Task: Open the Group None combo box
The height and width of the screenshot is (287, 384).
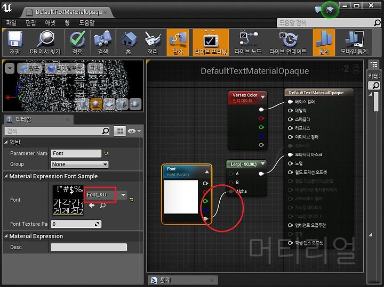Action: tap(79, 165)
